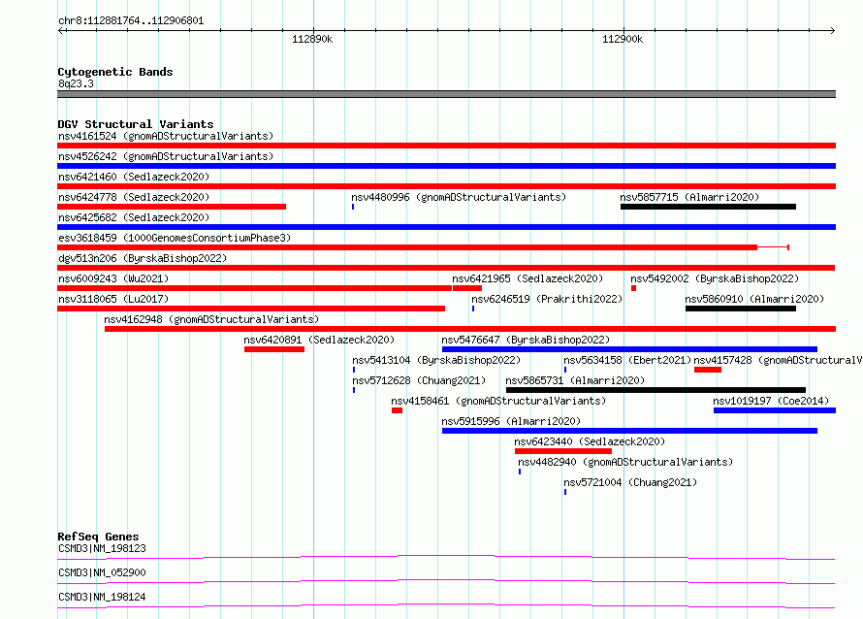Click the nsv4161524 gnomAD red variant bar
Screen dimensions: 863x619
click(446, 146)
